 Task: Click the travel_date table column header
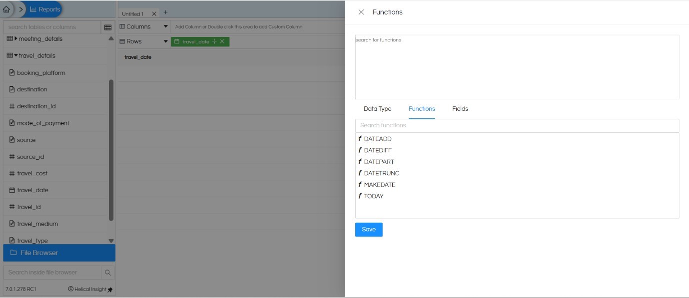coord(138,57)
